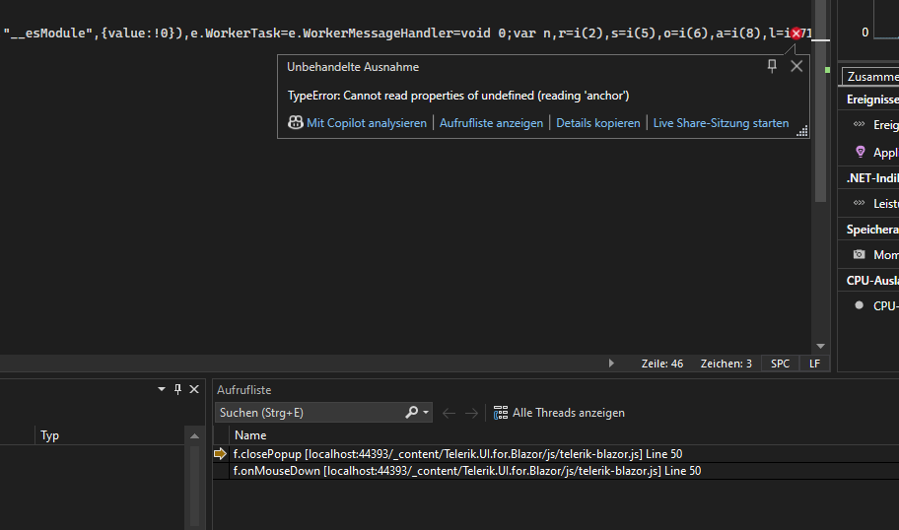Start Live Share via 'Live Share-Sitzung starten'

tap(721, 123)
